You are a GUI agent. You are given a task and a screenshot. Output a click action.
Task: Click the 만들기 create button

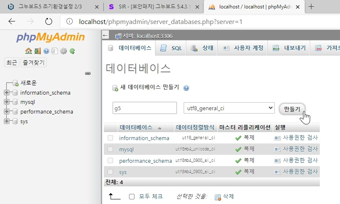click(x=292, y=109)
